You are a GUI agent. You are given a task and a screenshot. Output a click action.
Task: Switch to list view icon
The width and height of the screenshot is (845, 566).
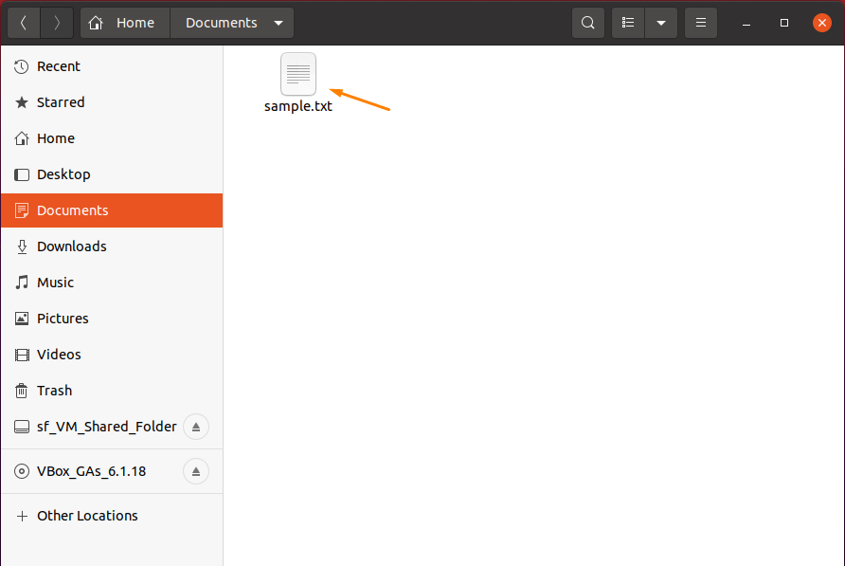pos(628,23)
